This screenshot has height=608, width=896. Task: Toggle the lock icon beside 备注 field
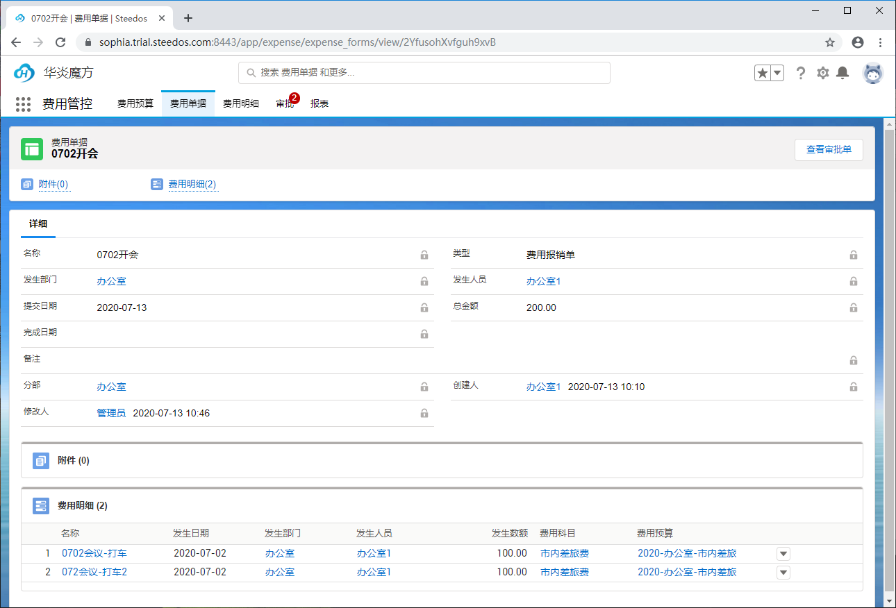[853, 360]
